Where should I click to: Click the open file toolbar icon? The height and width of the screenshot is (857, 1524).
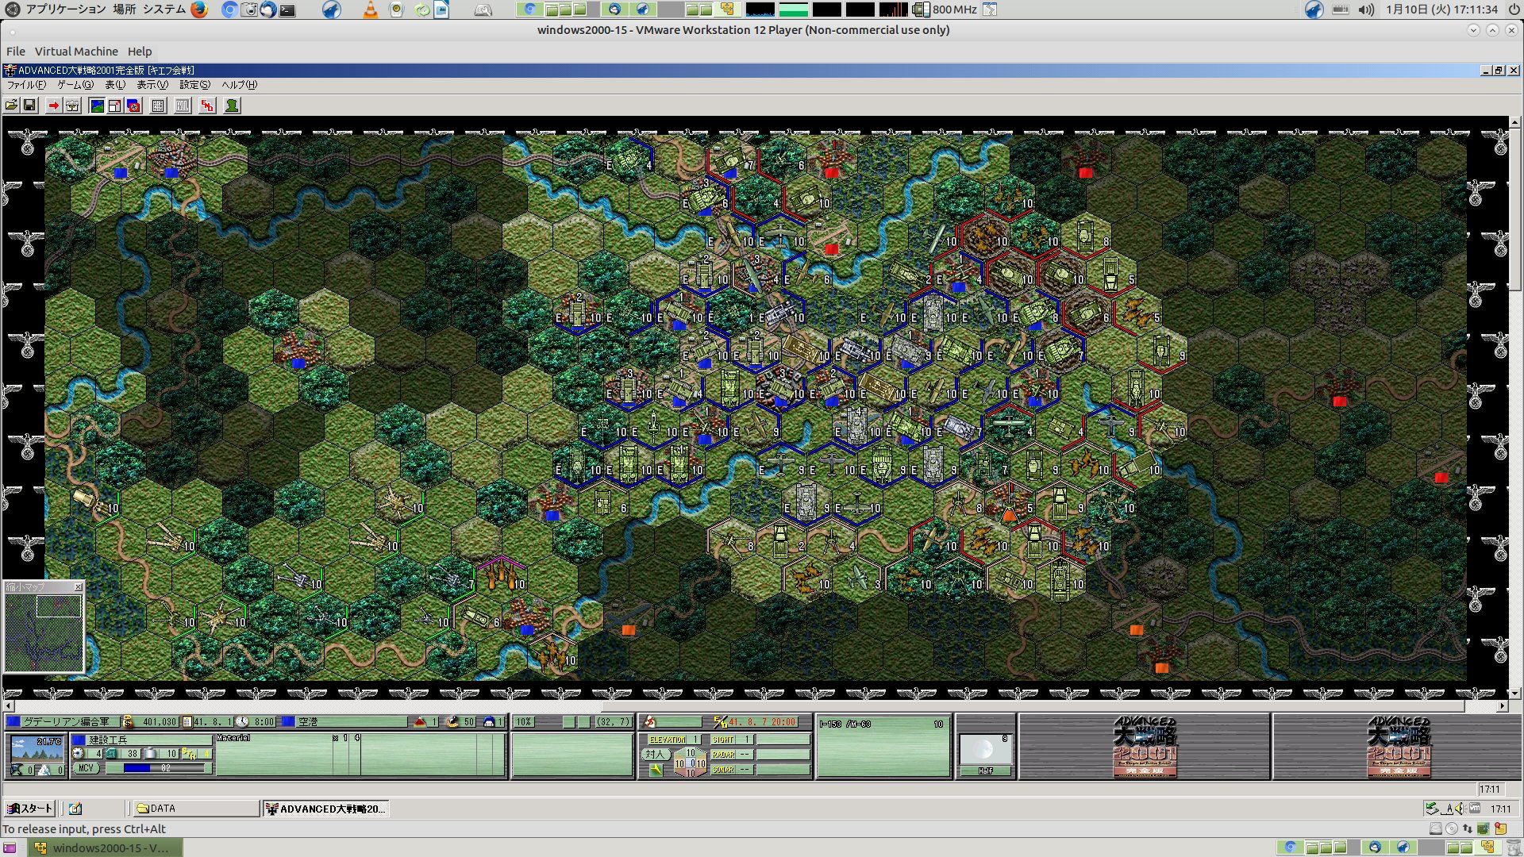[12, 106]
